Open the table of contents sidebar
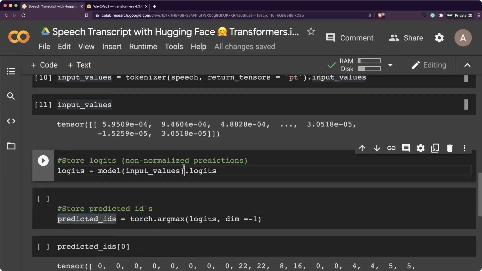Screen dimensions: 482x271 pos(11,71)
